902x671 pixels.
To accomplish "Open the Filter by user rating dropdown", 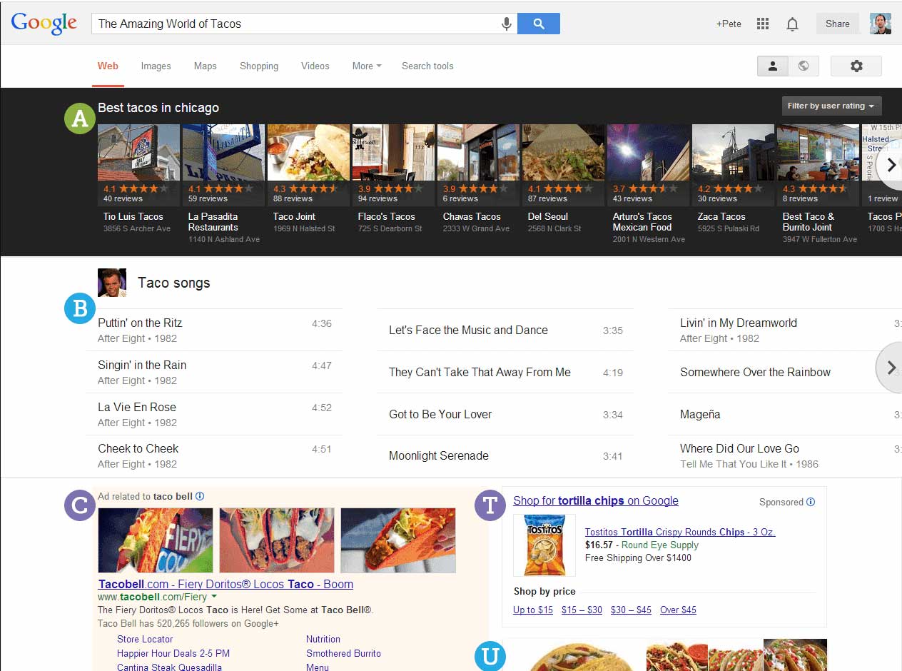I will (831, 106).
